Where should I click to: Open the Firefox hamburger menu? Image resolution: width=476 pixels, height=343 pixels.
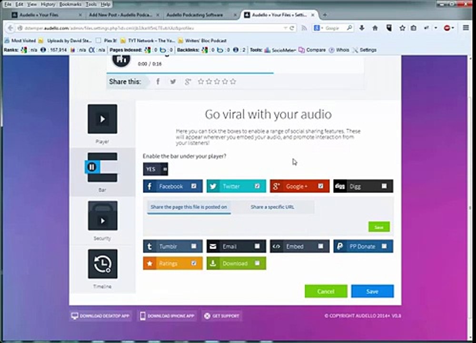tap(466, 28)
